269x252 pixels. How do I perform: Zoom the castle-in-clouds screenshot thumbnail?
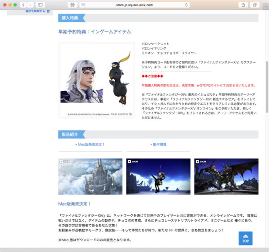pyautogui.click(x=90, y=176)
